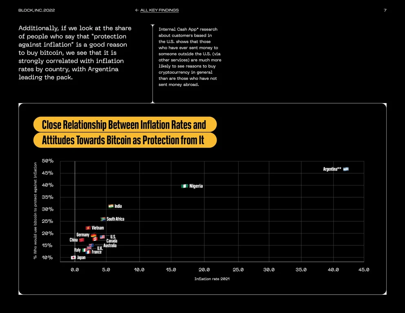Viewport: 405px width, 313px height.
Task: Click the 'Vietnam' data label
Action: pyautogui.click(x=97, y=228)
